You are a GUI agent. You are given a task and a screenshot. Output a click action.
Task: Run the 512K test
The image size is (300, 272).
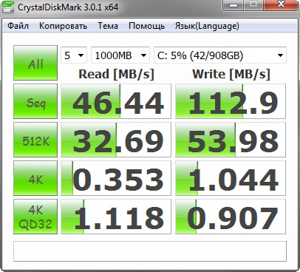35,140
